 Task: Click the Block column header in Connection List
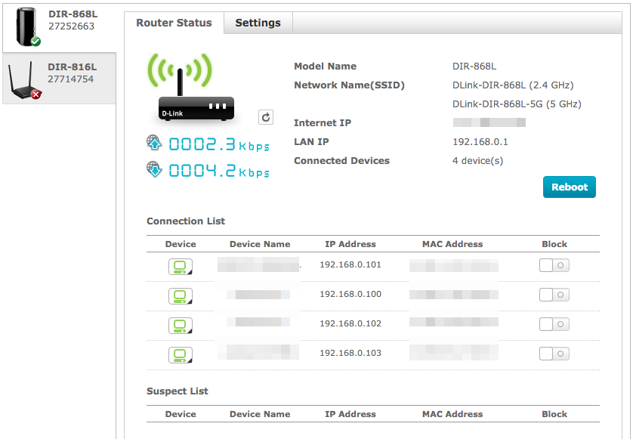554,244
